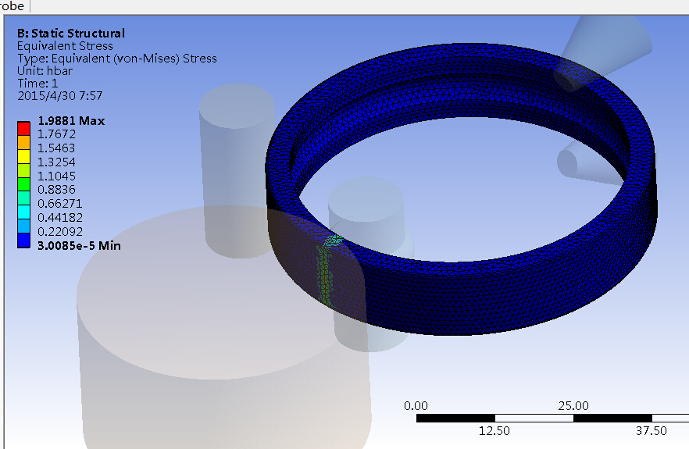Click the scale ruler bar
This screenshot has height=449, width=689.
pyautogui.click(x=552, y=418)
